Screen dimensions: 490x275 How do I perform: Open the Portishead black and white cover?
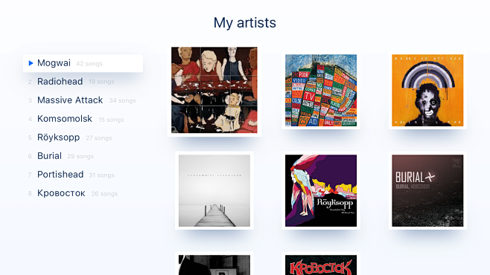tap(214, 265)
